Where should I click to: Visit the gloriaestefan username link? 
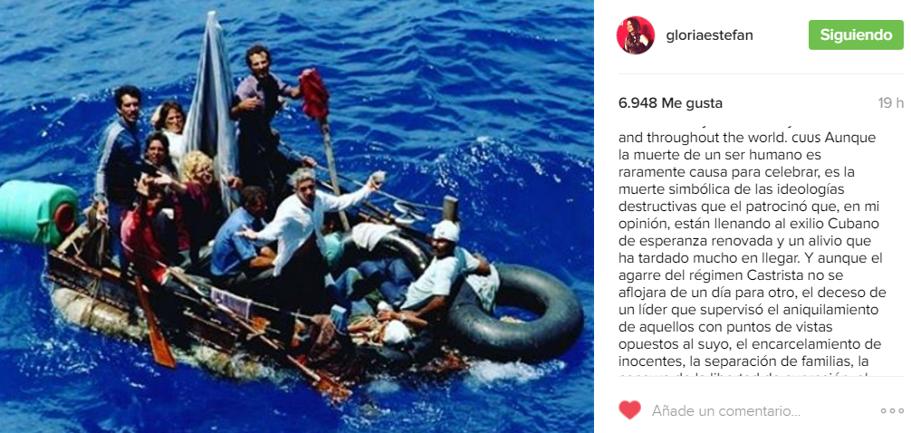coord(709,34)
